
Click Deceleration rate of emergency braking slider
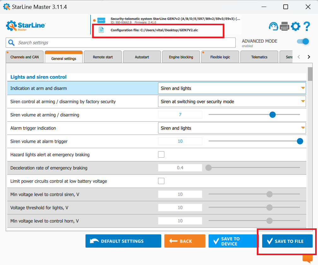209,167
